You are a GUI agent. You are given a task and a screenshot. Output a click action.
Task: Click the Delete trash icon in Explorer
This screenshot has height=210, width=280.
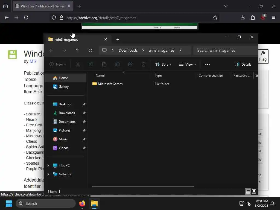click(143, 64)
